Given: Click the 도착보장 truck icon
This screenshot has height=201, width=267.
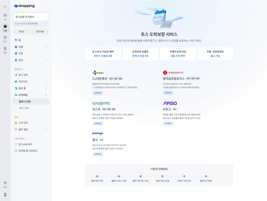Looking at the screenshot, I should [16, 95].
